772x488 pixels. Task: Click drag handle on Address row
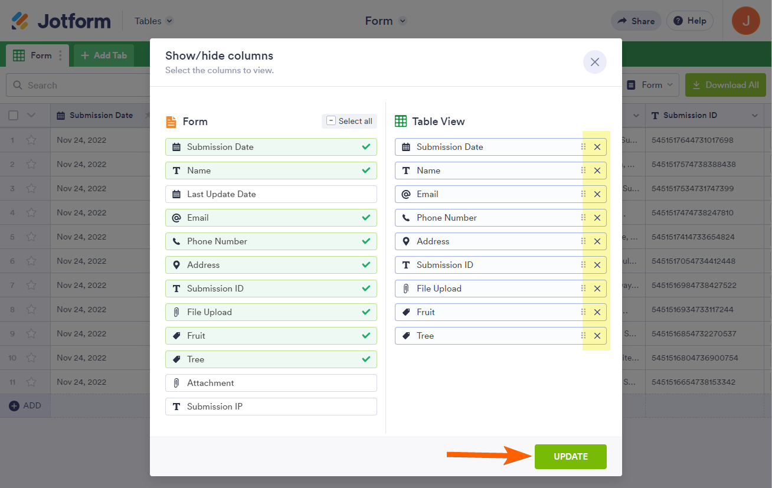coord(583,241)
